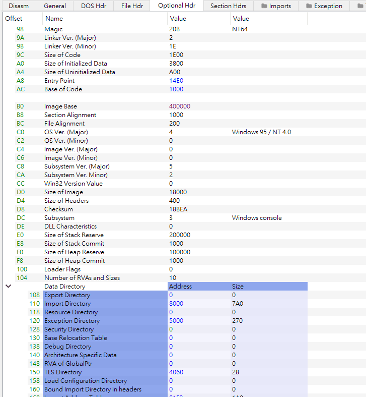Select Size of Image value 18000
Viewport: 366px width, 397px height.
coord(178,192)
